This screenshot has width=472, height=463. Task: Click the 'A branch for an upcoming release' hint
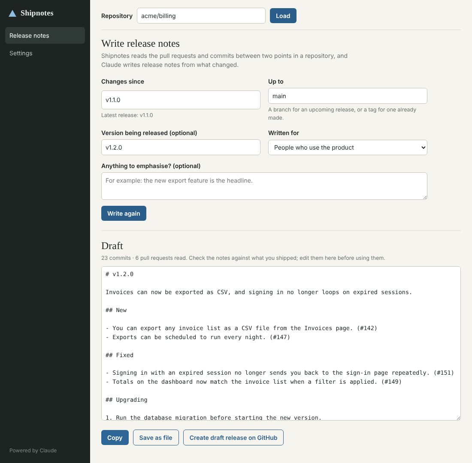(342, 114)
